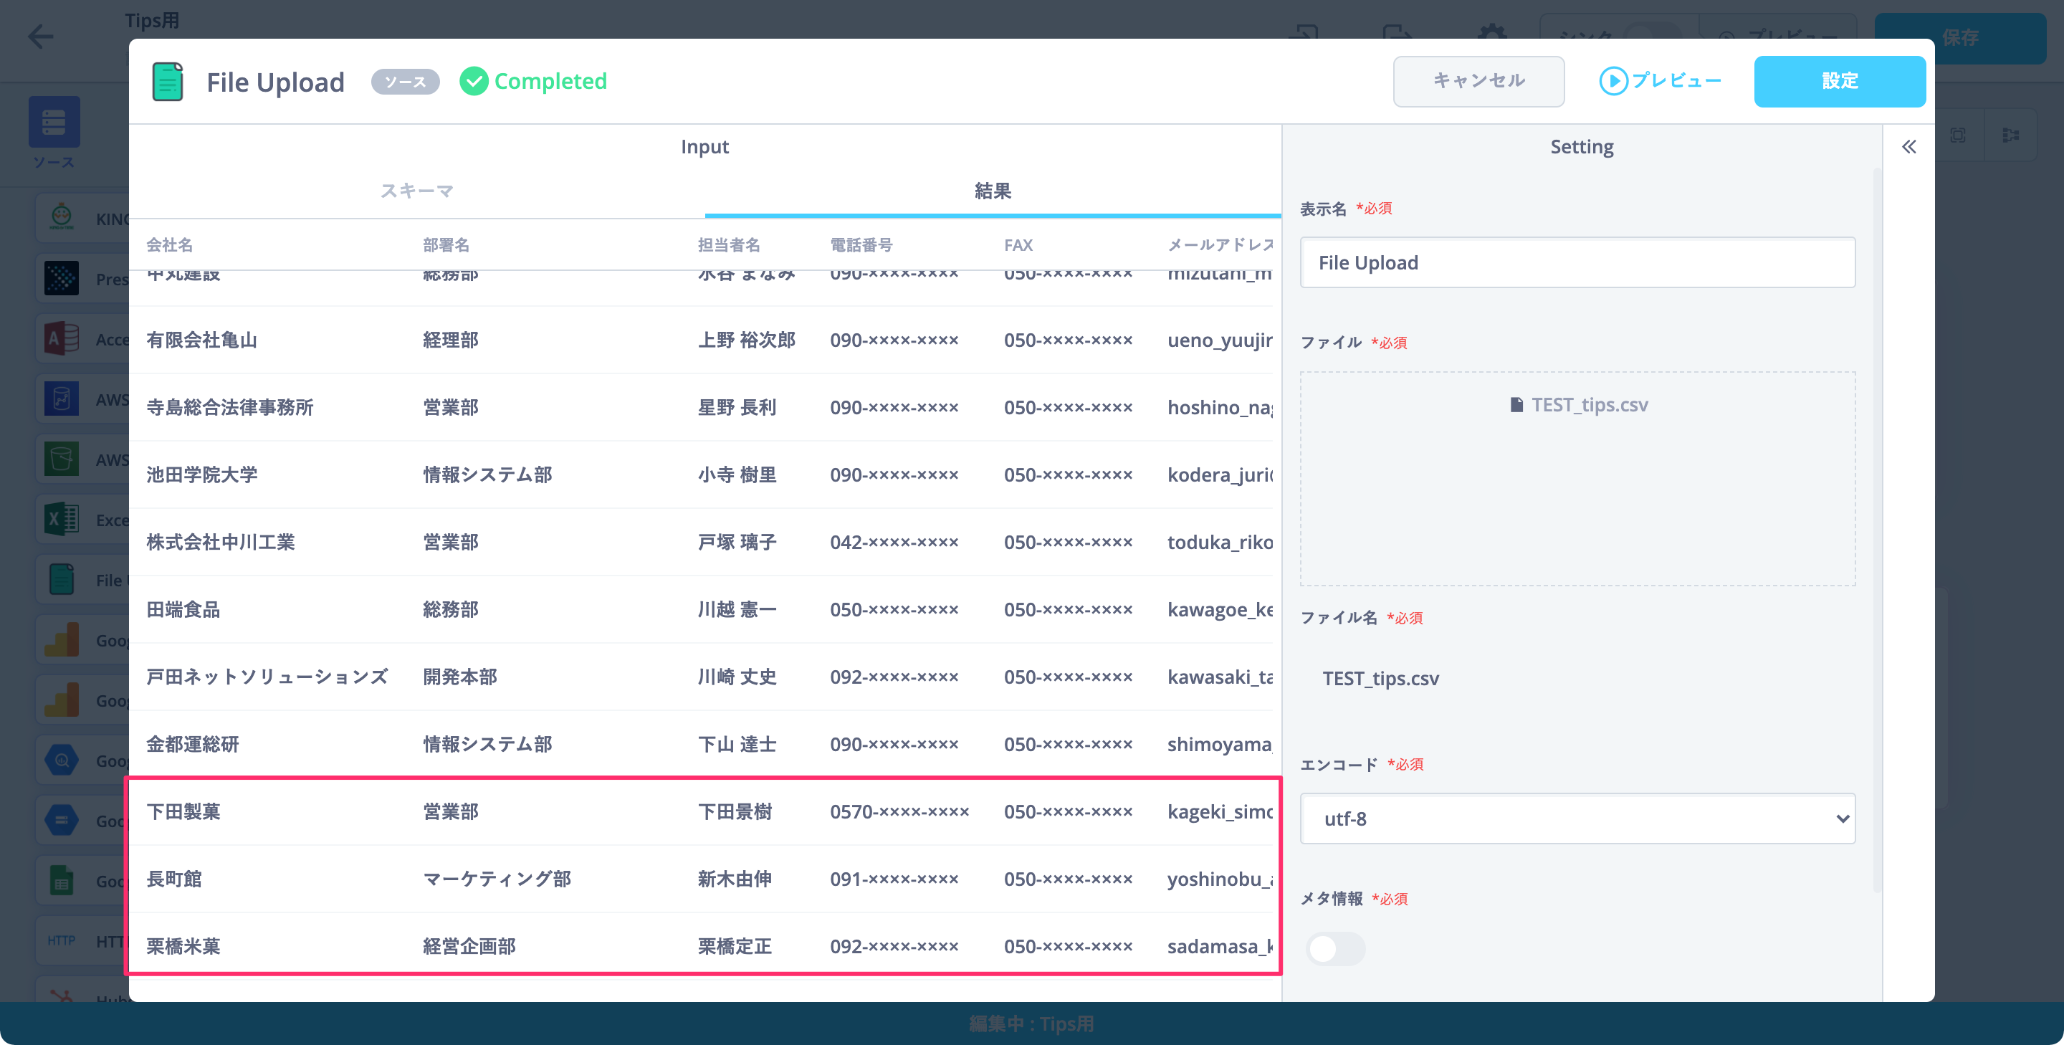
Task: Click the 電話番号 column header
Action: tap(861, 245)
